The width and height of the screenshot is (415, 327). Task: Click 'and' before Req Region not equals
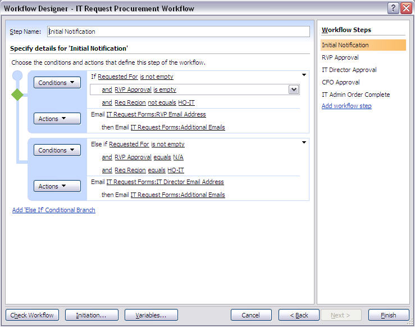(107, 102)
